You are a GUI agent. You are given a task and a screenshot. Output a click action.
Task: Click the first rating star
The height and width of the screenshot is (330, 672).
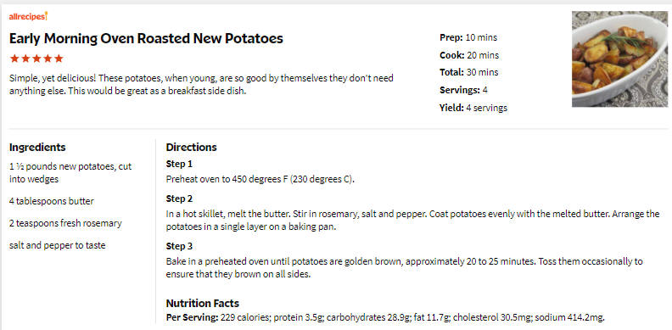14,59
